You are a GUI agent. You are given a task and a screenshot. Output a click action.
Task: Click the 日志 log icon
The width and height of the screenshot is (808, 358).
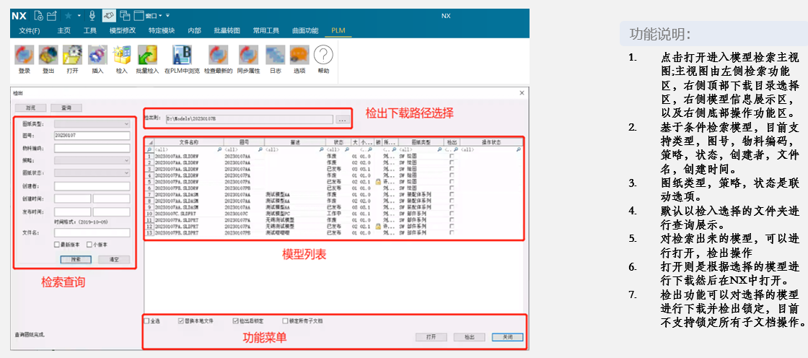[275, 55]
